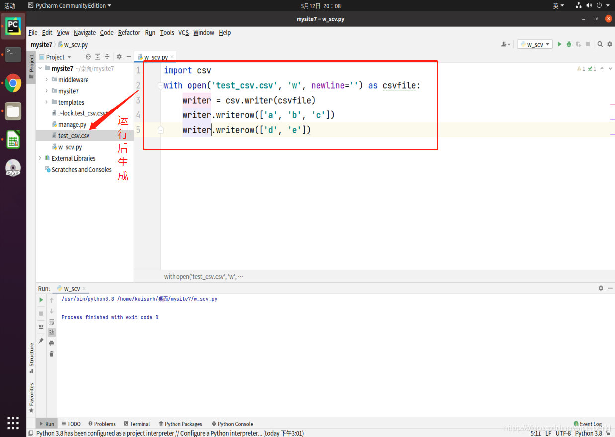Expand all in Project panel
The width and height of the screenshot is (615, 437).
pyautogui.click(x=98, y=57)
